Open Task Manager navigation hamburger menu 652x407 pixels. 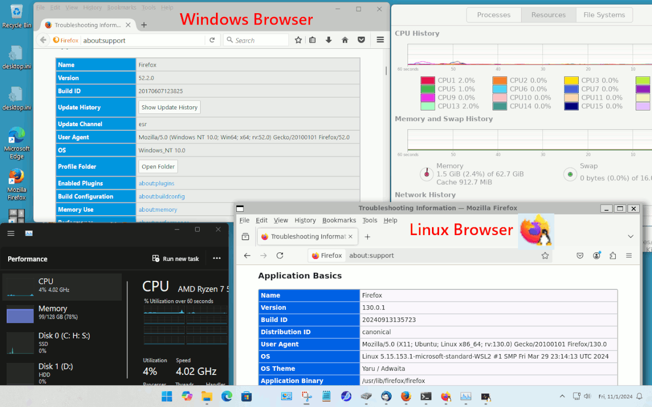click(11, 233)
